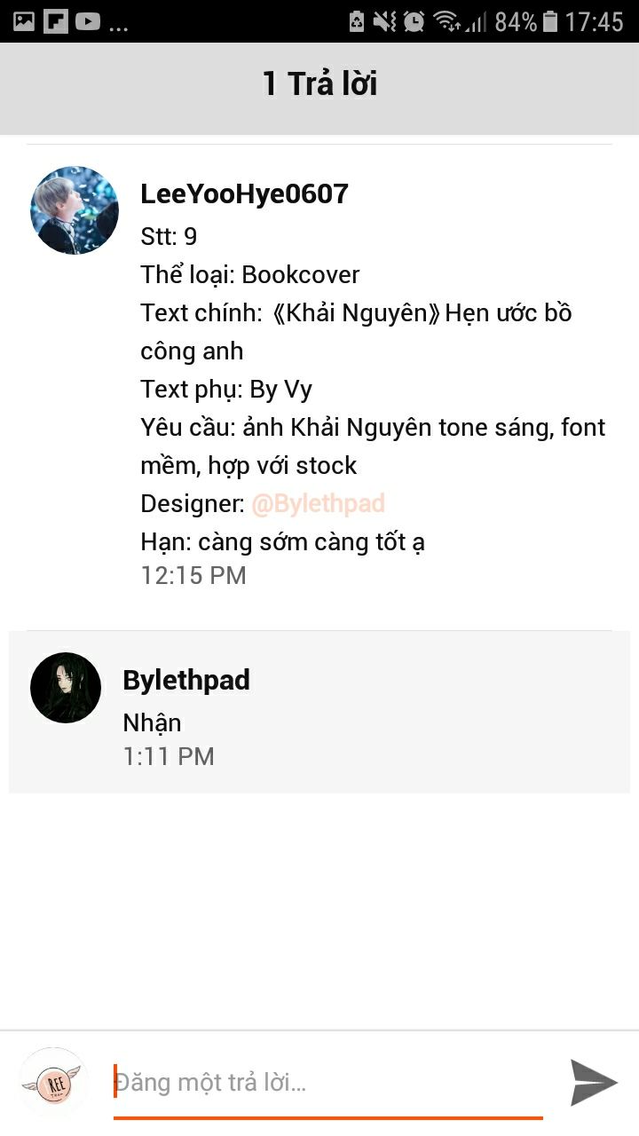Tap the 17:45 clock in status bar
Screen dimensions: 639x1136
[595, 21]
